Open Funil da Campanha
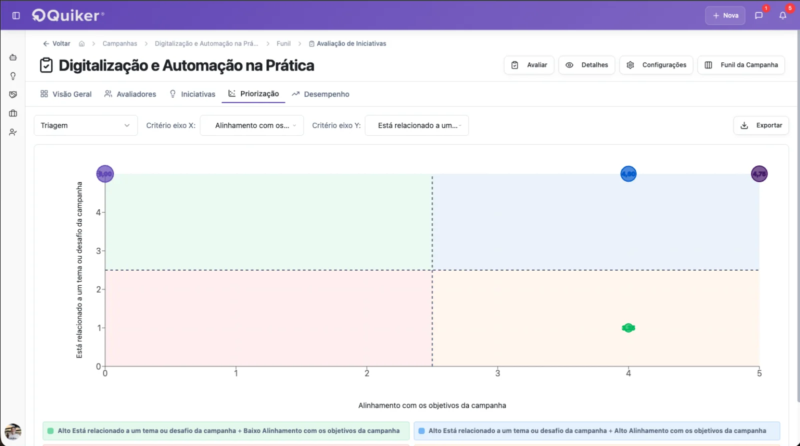Viewport: 800px width, 446px height. [741, 65]
